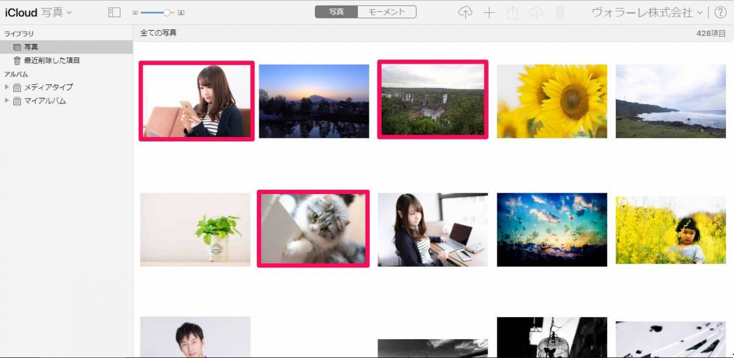
Task: Switch to the 写真 tab
Action: point(336,12)
